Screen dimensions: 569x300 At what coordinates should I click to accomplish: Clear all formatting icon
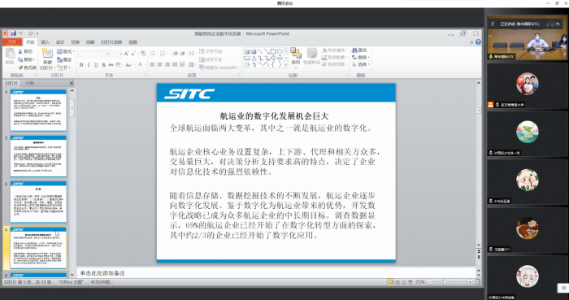tap(143, 54)
